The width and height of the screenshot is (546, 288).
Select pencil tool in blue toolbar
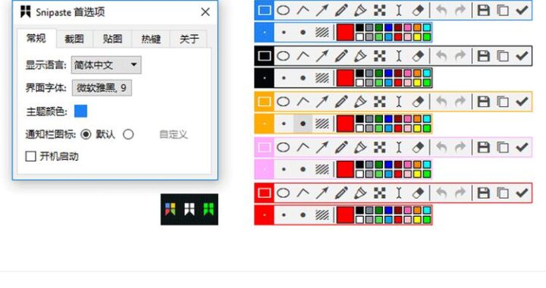[x=341, y=10]
